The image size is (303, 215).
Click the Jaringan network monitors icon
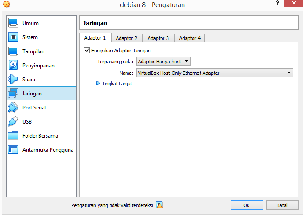[x=13, y=93]
